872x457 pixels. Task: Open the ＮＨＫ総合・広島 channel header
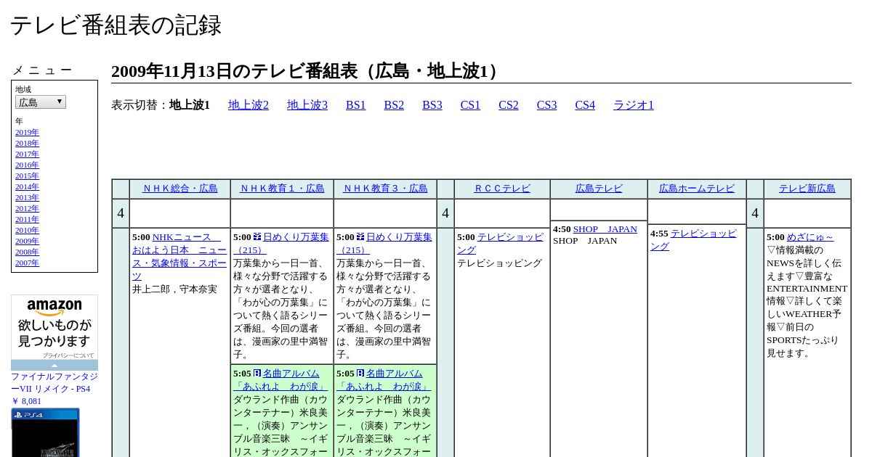tap(179, 189)
